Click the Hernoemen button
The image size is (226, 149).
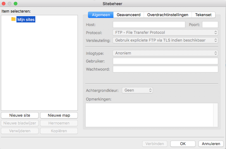tap(59, 123)
